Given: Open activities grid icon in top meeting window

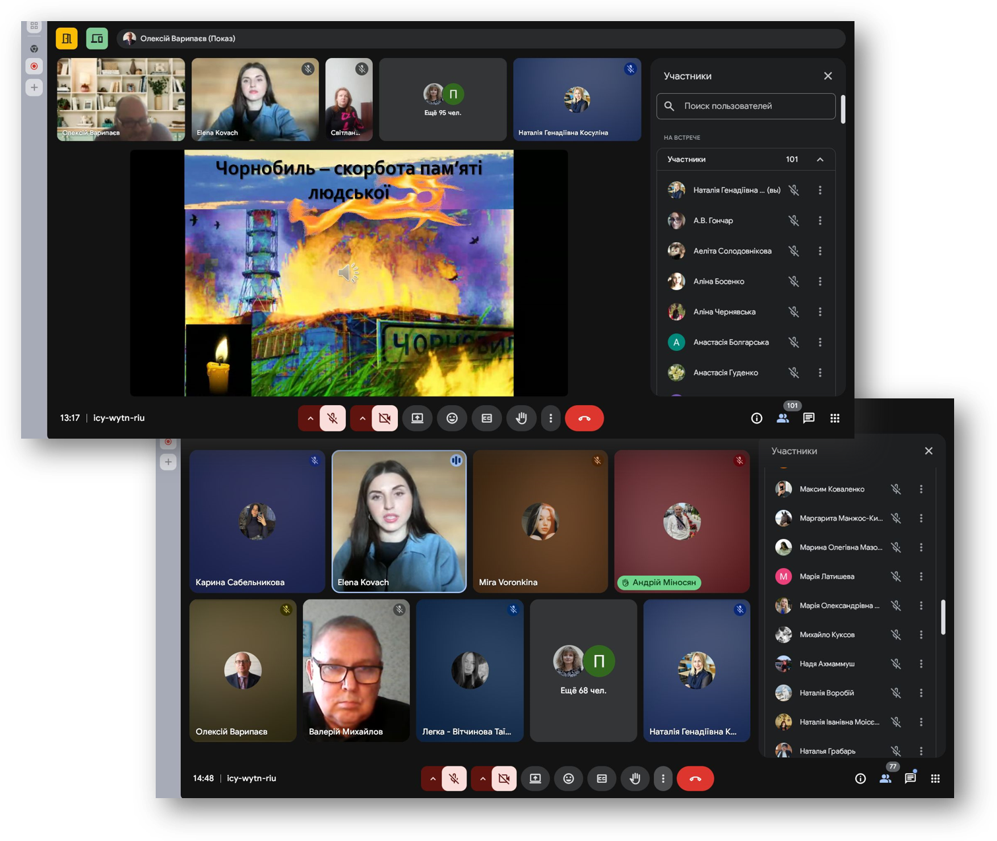Looking at the screenshot, I should [x=835, y=418].
